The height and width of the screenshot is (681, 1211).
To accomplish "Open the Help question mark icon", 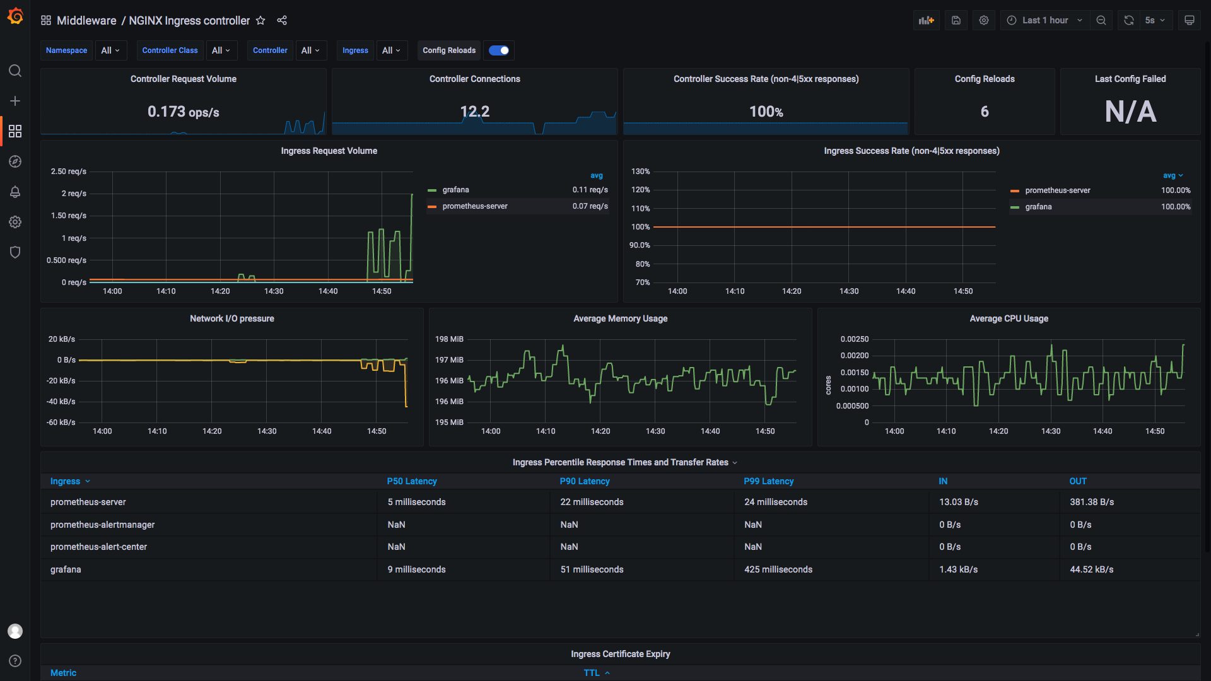I will 15,661.
